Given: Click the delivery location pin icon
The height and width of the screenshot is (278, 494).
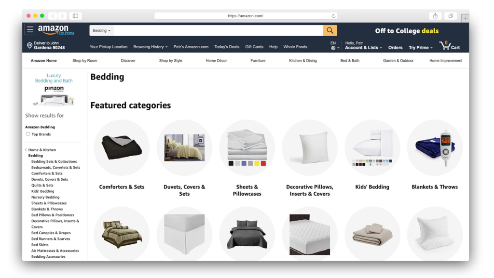Looking at the screenshot, I should point(29,46).
